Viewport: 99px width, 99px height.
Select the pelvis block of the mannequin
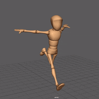[52, 51]
